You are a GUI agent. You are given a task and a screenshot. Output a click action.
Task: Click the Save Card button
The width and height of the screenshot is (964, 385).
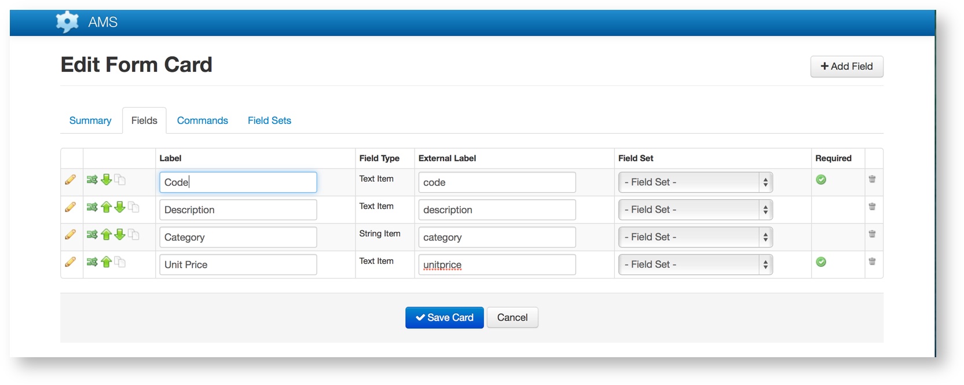pyautogui.click(x=444, y=318)
